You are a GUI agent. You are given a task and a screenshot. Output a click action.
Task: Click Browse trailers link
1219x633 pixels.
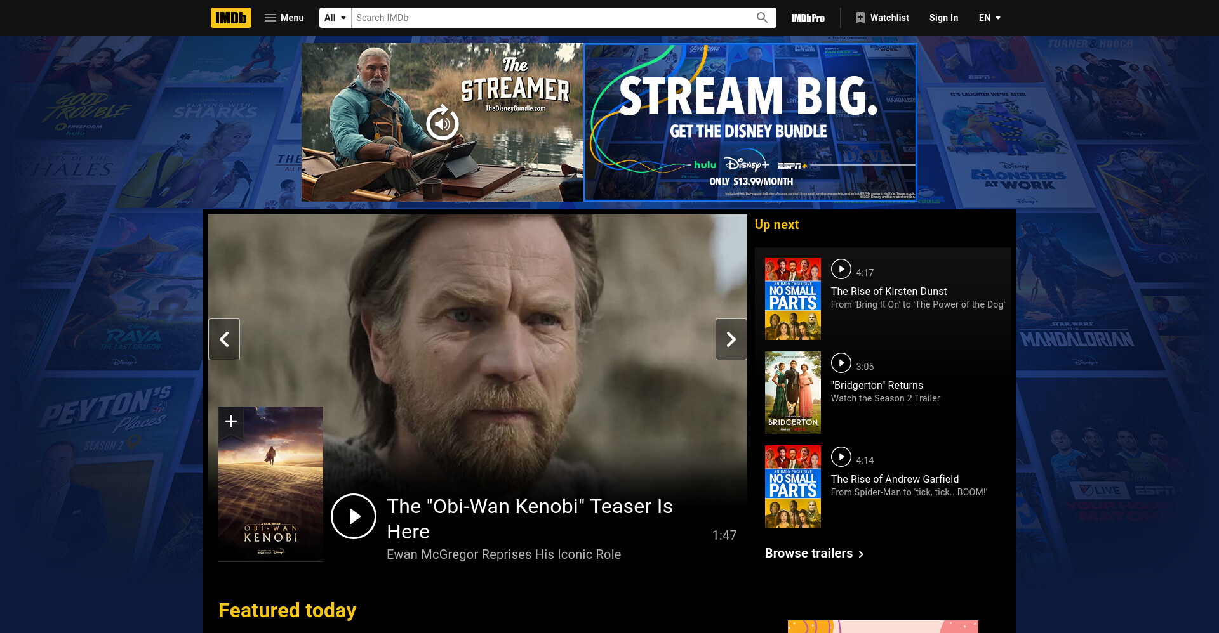(814, 553)
